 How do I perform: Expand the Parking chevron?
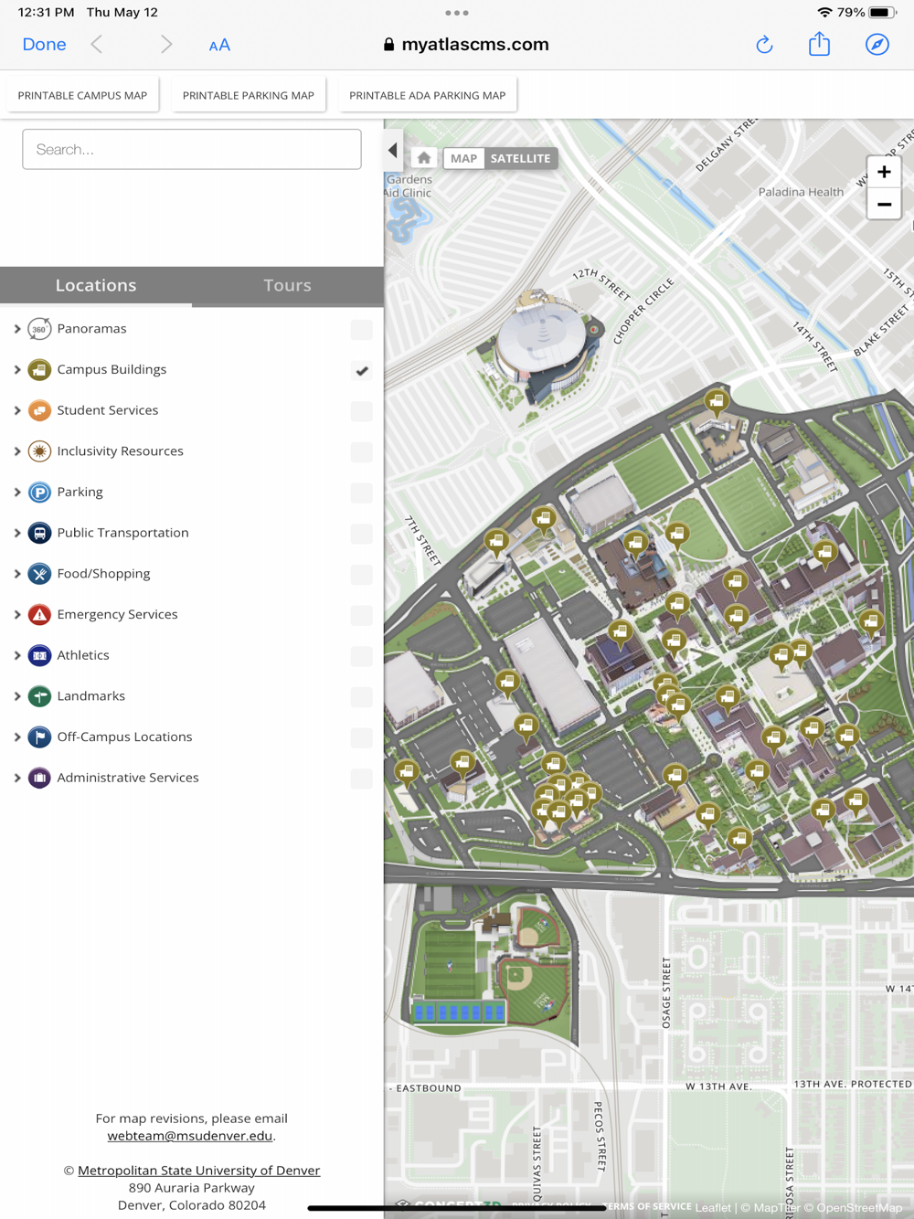[x=16, y=493]
